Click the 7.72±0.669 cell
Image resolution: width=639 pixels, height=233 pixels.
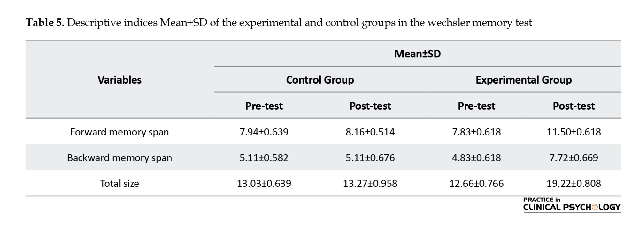coord(574,158)
